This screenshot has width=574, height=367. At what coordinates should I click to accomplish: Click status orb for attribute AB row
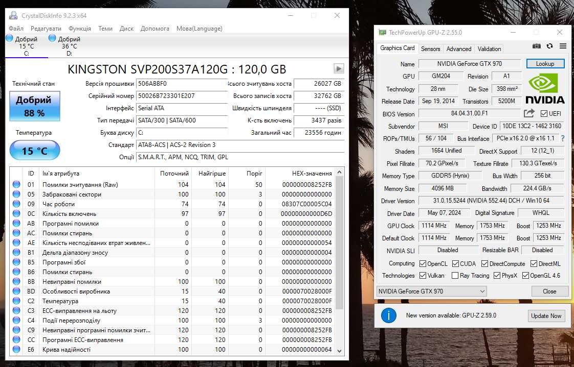(16, 223)
